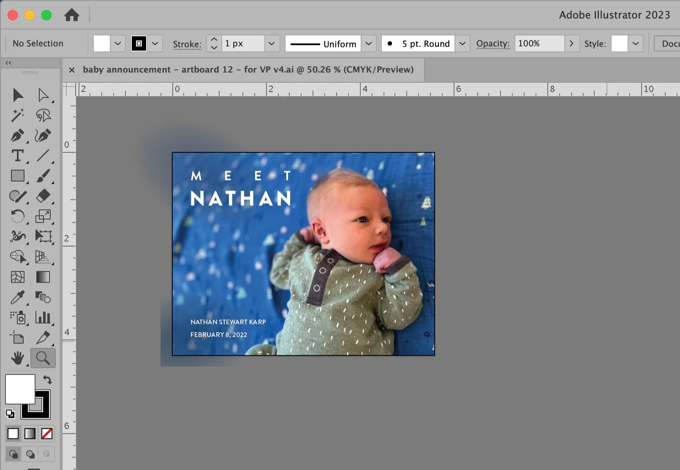Viewport: 680px width, 470px height.
Task: Click the Style swatch box
Action: [x=620, y=43]
